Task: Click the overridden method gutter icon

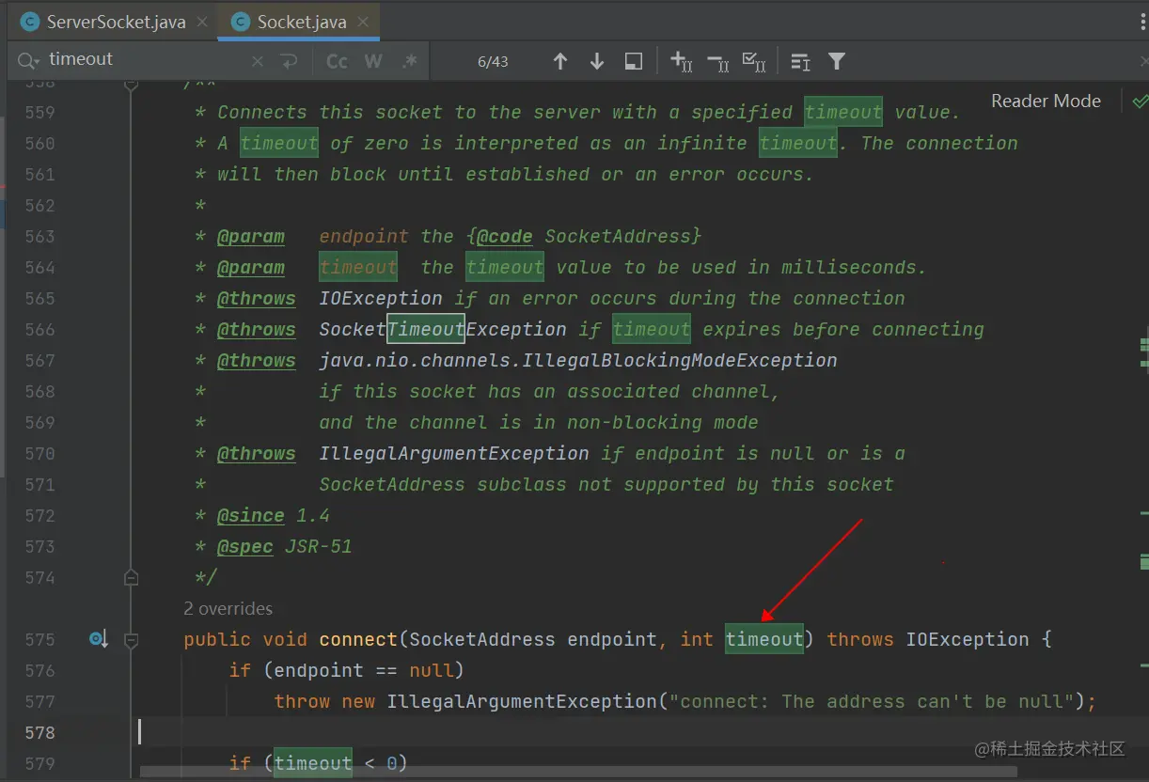Action: click(98, 639)
